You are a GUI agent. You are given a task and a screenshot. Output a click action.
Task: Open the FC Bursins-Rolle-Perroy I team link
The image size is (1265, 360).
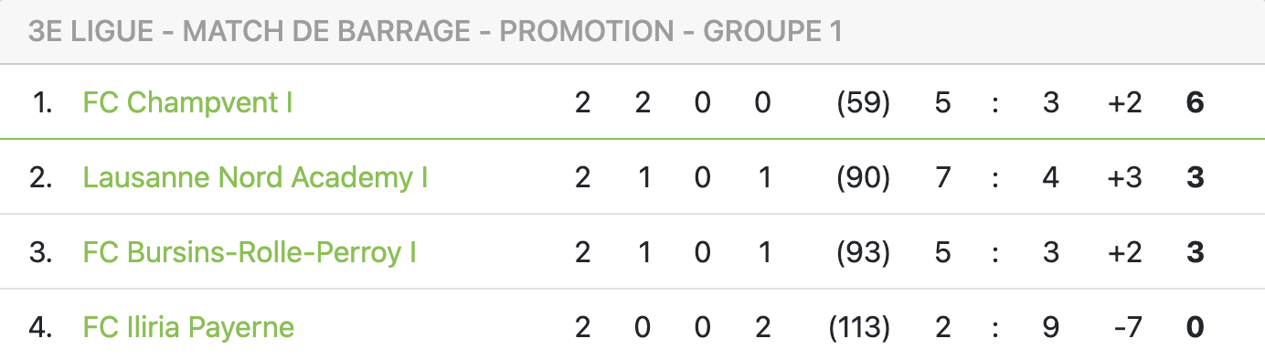click(250, 252)
